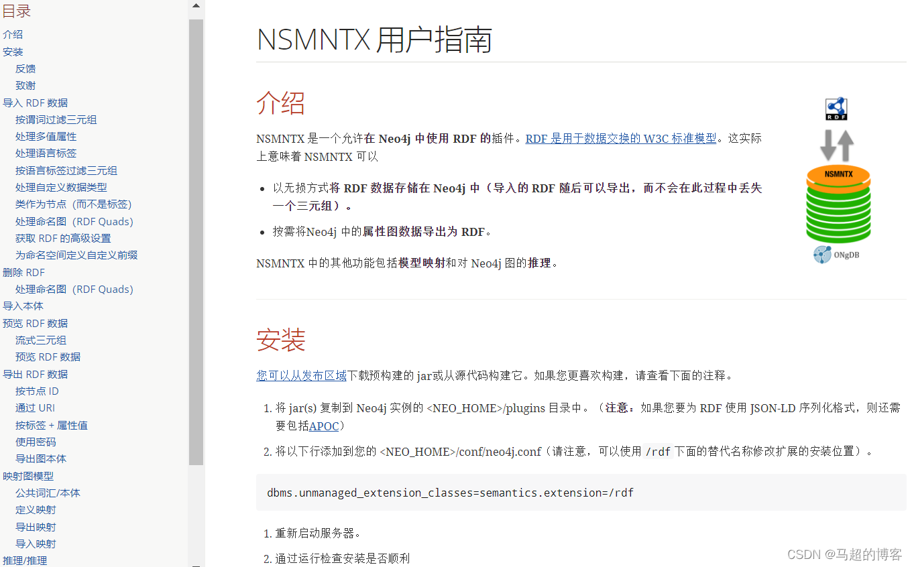Open 处理命名图 under 导入 RDF 数据
This screenshot has height=567, width=912.
click(x=74, y=221)
